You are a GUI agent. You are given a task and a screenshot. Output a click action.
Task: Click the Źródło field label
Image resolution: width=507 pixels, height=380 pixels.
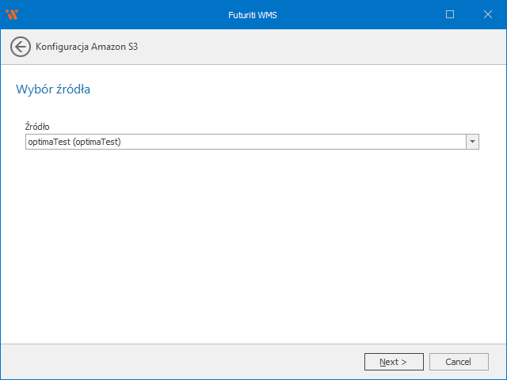tap(38, 127)
